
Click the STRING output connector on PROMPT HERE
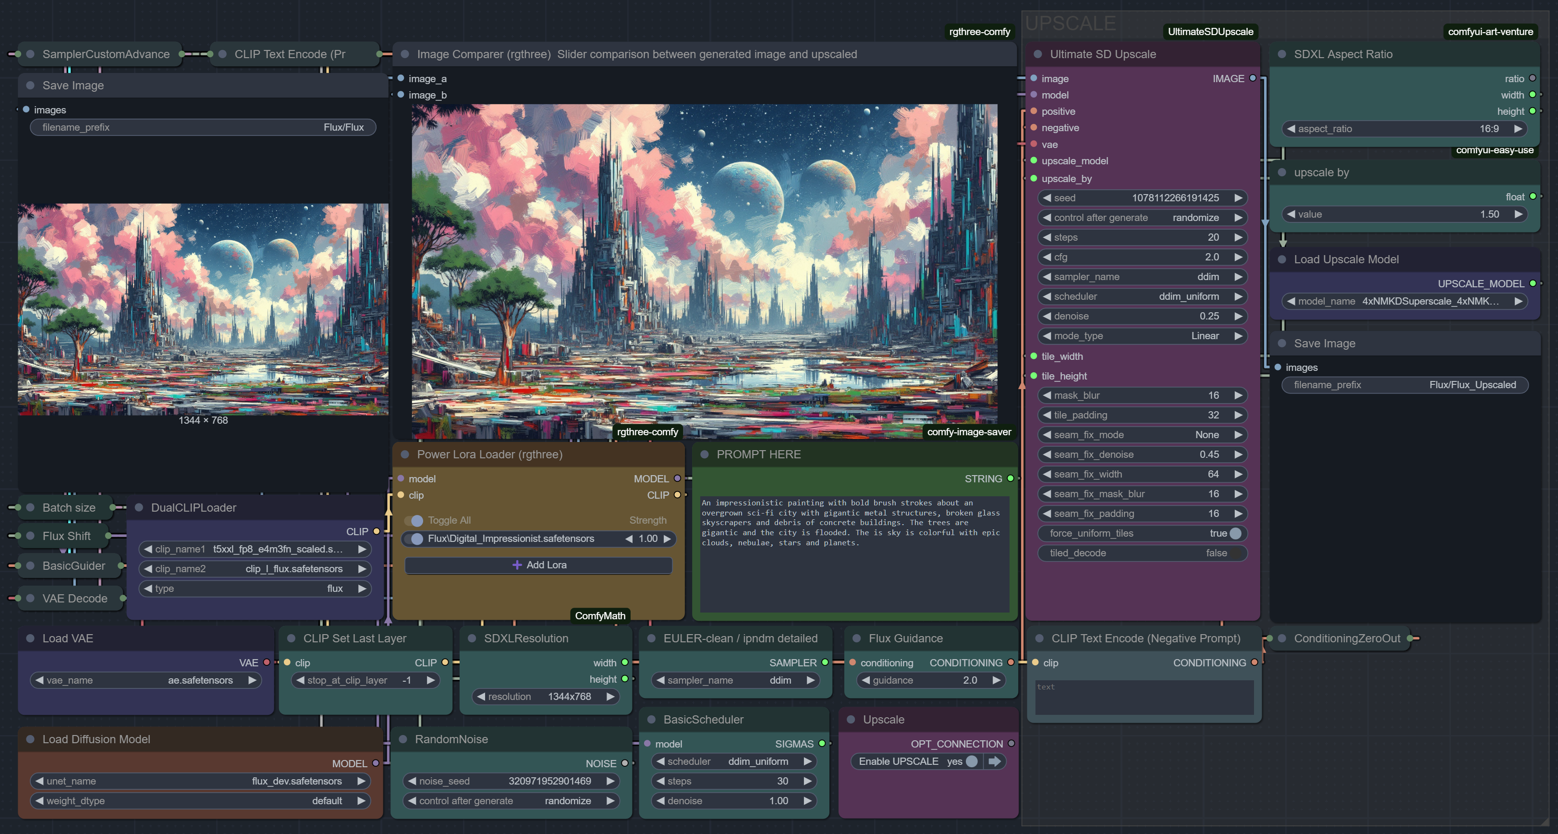pyautogui.click(x=1010, y=478)
